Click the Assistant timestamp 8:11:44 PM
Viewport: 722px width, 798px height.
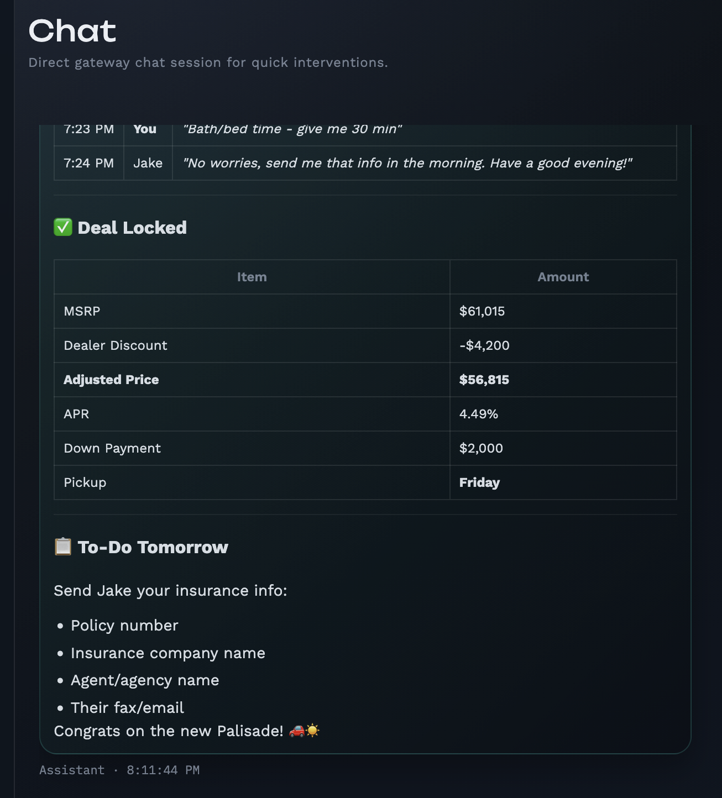(163, 769)
